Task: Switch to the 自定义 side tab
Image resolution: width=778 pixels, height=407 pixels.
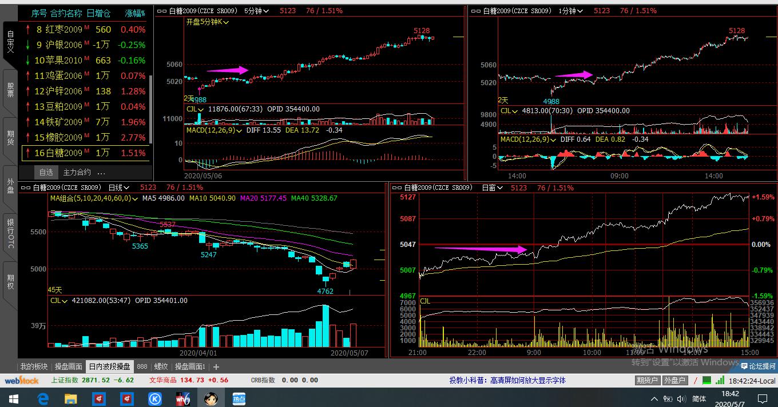Action: (x=10, y=42)
